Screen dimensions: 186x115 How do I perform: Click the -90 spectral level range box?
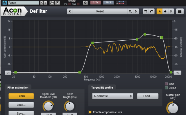point(178,73)
